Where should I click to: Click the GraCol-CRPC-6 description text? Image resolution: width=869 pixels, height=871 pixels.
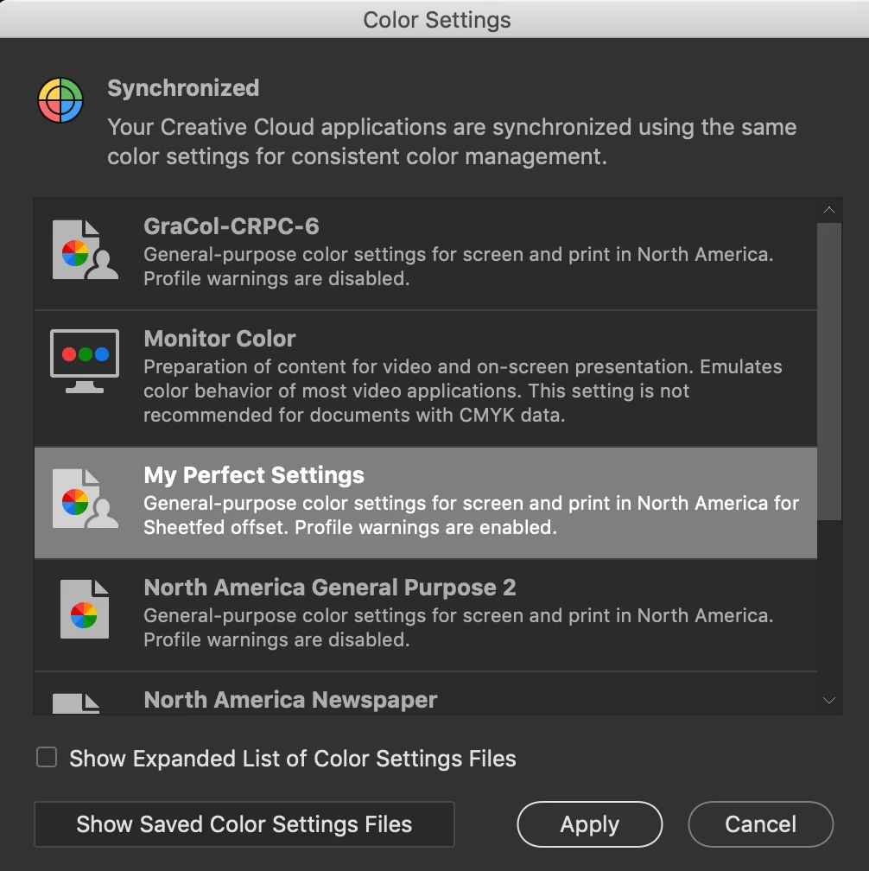pos(459,267)
